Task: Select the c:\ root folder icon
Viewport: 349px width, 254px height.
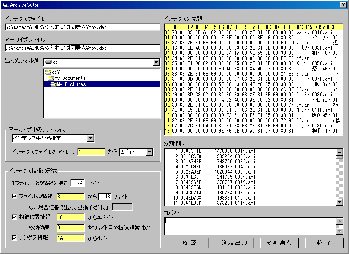Action: pos(48,72)
